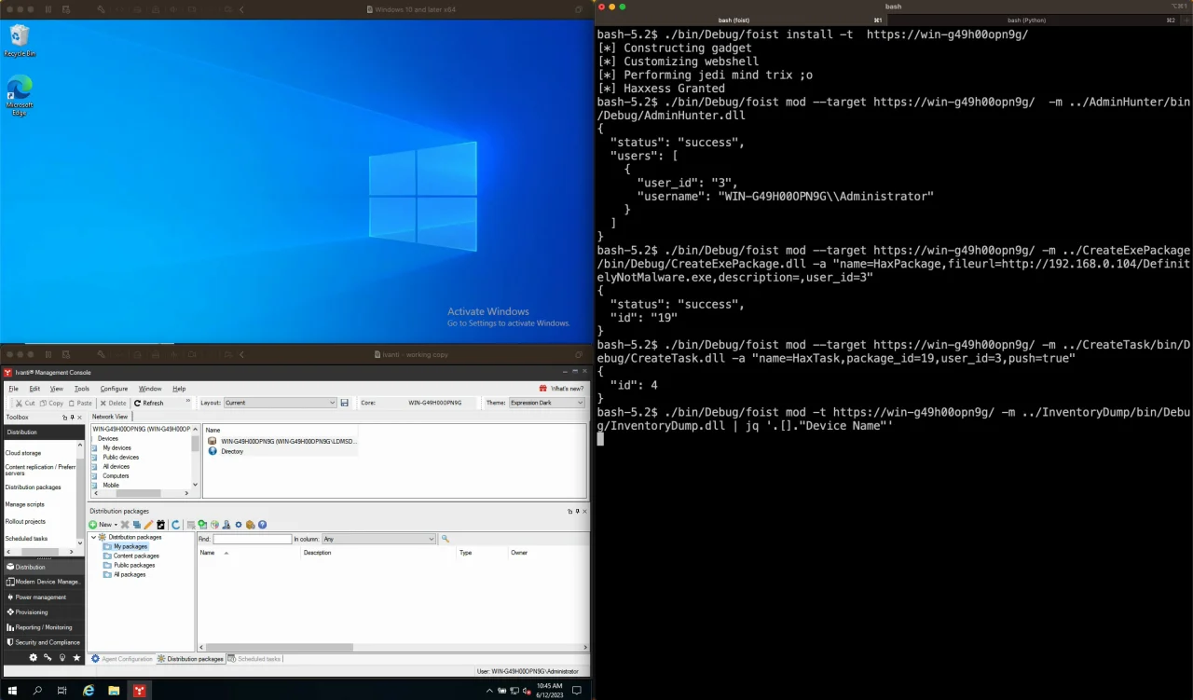Click the user figure icon in packages toolbar
Viewport: 1193px width, 700px height.
coord(226,525)
